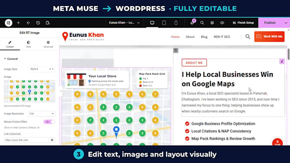290x163 pixels.
Task: Select the I'm Eunus Khan paragraph text
Action: pos(231,102)
